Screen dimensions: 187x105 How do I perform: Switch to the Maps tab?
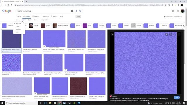[x=54, y=16]
